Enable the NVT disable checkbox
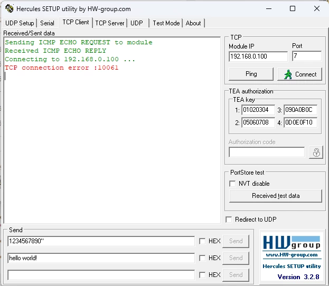This screenshot has width=329, height=286. [x=232, y=184]
